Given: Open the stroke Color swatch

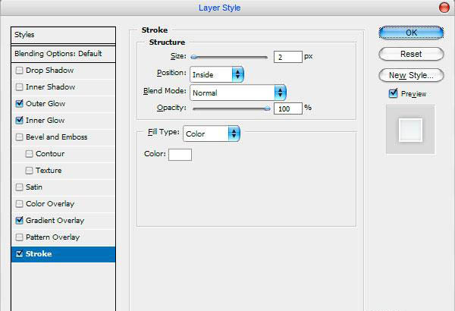Looking at the screenshot, I should 180,155.
